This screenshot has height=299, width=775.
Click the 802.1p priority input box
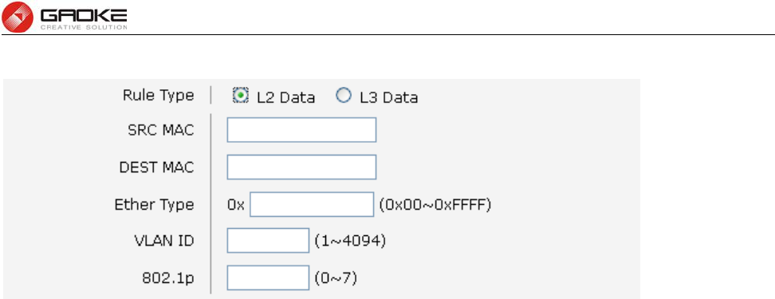click(268, 277)
